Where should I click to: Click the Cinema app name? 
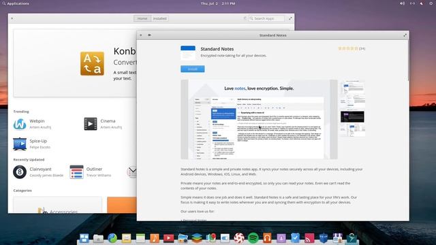108,121
